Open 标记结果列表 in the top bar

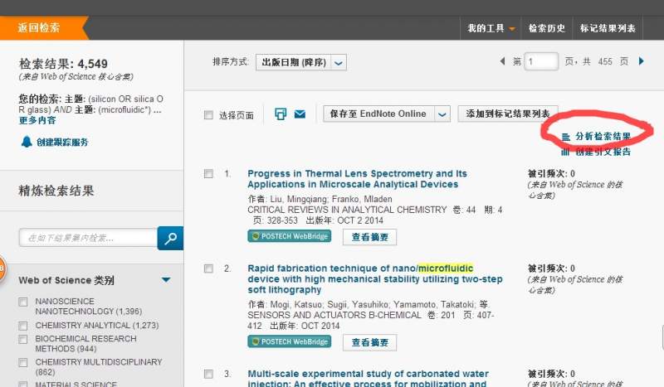coord(608,28)
